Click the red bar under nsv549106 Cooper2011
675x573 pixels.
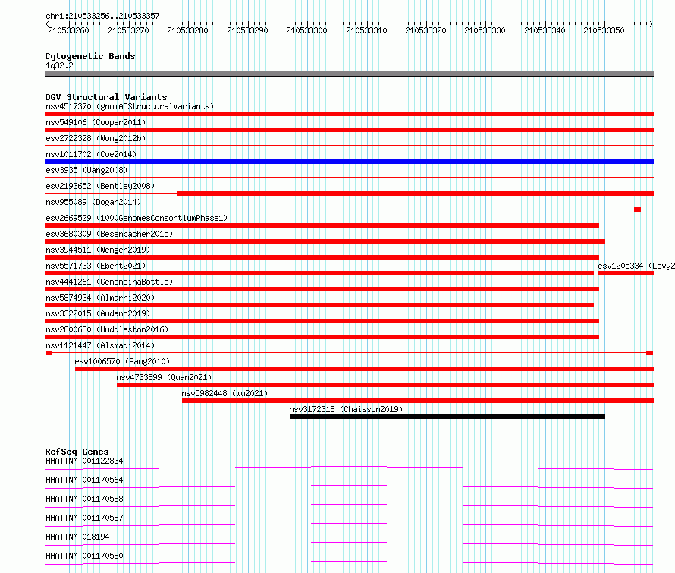[349, 130]
